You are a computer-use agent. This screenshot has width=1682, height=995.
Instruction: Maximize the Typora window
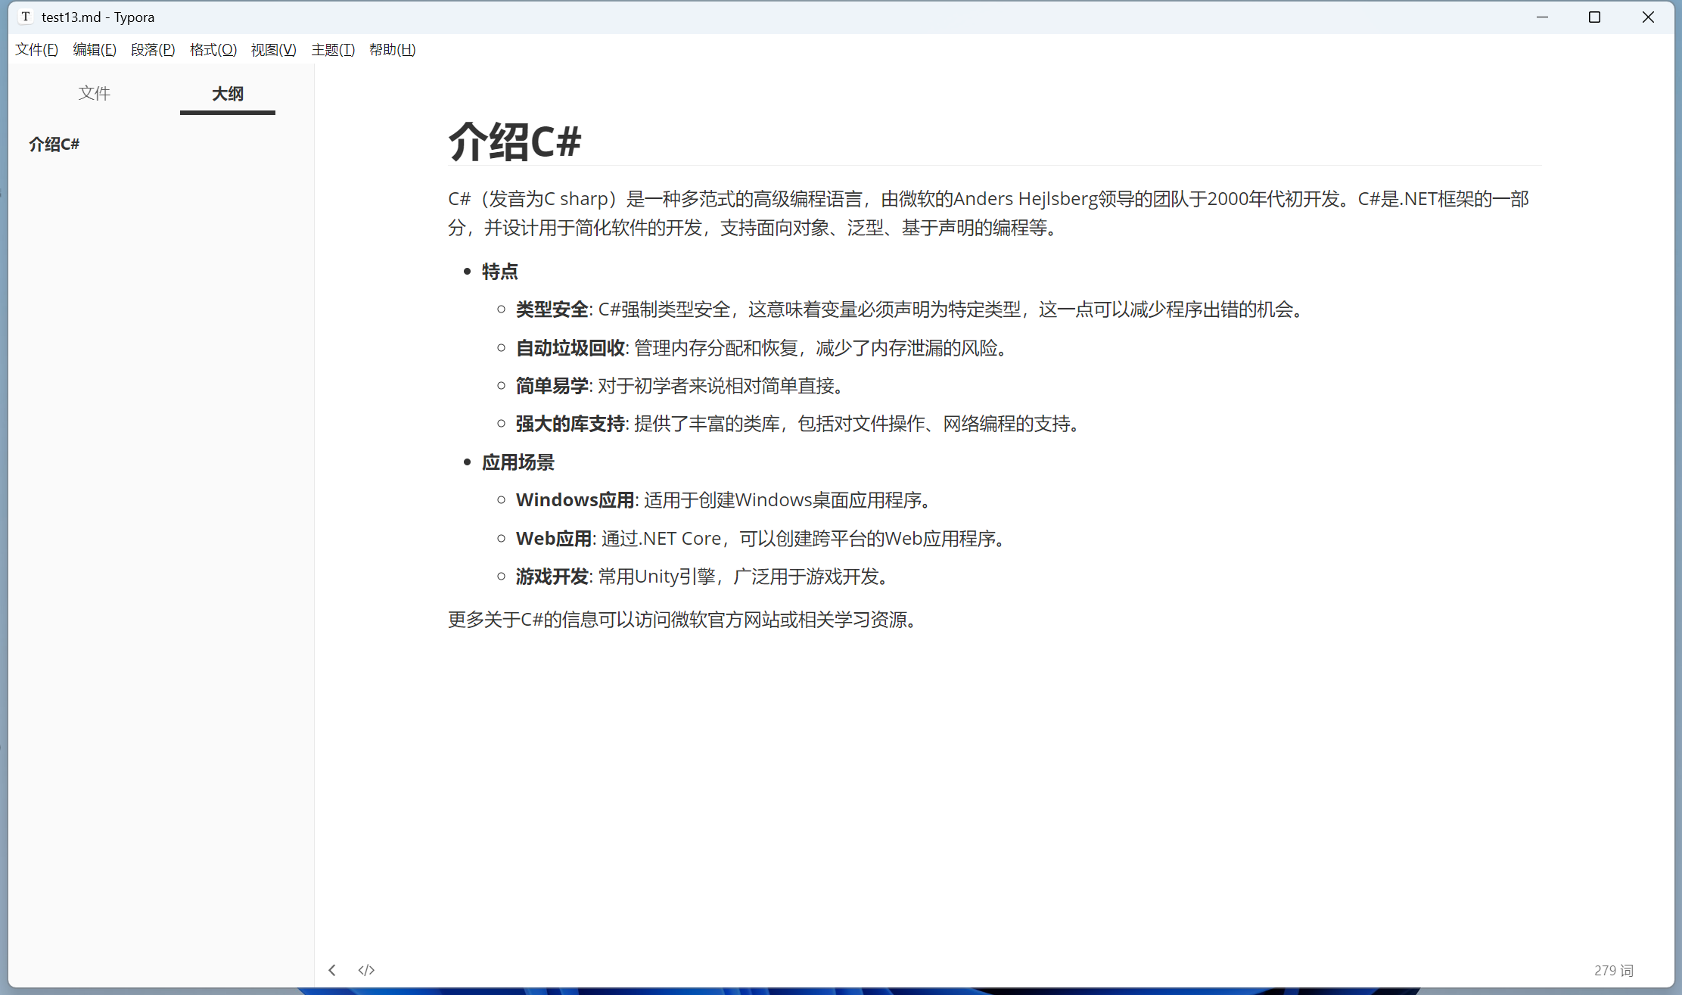click(1594, 17)
